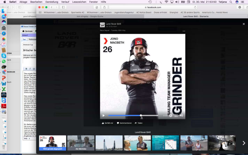Click Zentrale in background editor window
The height and width of the screenshot is (155, 248).
click(28, 31)
